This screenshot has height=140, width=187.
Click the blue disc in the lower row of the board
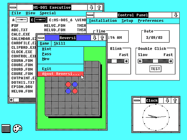68,91
